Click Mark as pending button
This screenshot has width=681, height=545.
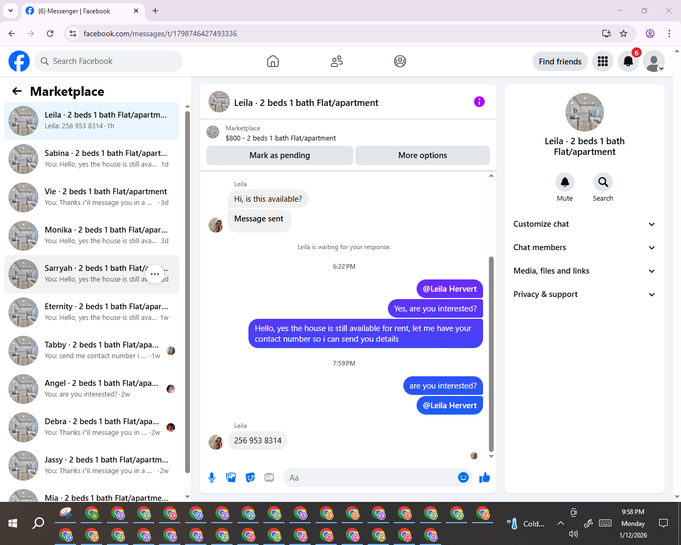pos(280,155)
